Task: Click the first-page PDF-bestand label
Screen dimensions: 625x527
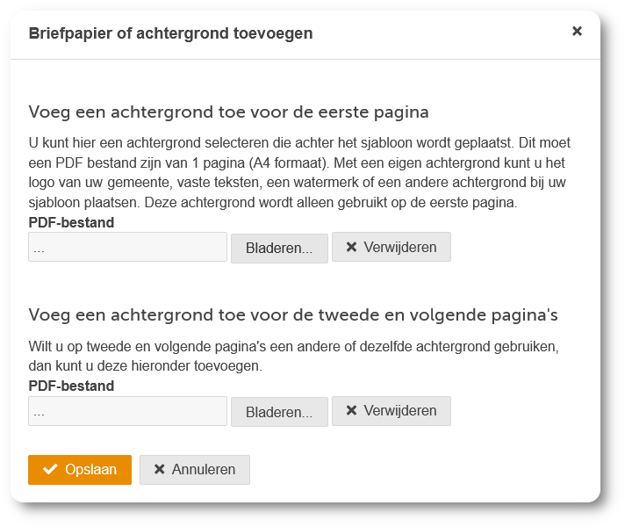Action: click(71, 223)
